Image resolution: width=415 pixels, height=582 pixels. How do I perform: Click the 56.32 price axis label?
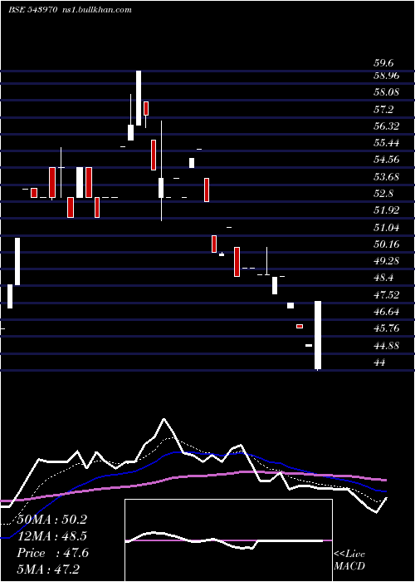[387, 126]
